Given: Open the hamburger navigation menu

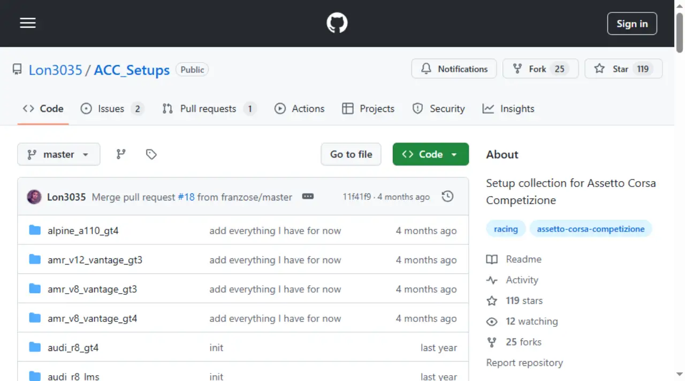Looking at the screenshot, I should tap(28, 23).
